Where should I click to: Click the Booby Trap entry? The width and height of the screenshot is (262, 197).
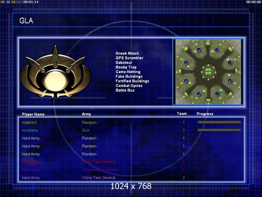pyautogui.click(x=126, y=67)
